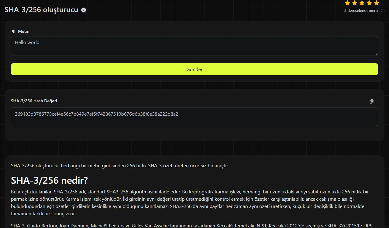Viewport: 389px width, 228px height.
Task: Click the sentence starting "SHA-3/256 oluşturucu, herhangi bir metin"
Action: pyautogui.click(x=120, y=166)
